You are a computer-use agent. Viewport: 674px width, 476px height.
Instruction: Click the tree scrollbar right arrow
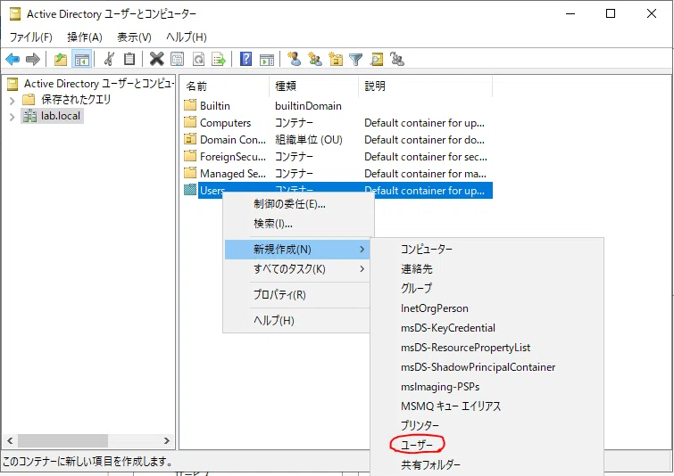(x=167, y=441)
